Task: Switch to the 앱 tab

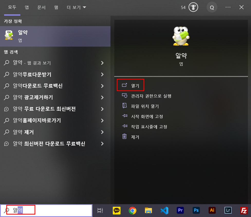Action: tap(27, 7)
